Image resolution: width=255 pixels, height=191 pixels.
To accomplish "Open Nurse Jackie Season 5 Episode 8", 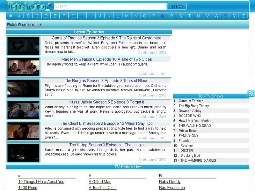I will pyautogui.click(x=106, y=102).
